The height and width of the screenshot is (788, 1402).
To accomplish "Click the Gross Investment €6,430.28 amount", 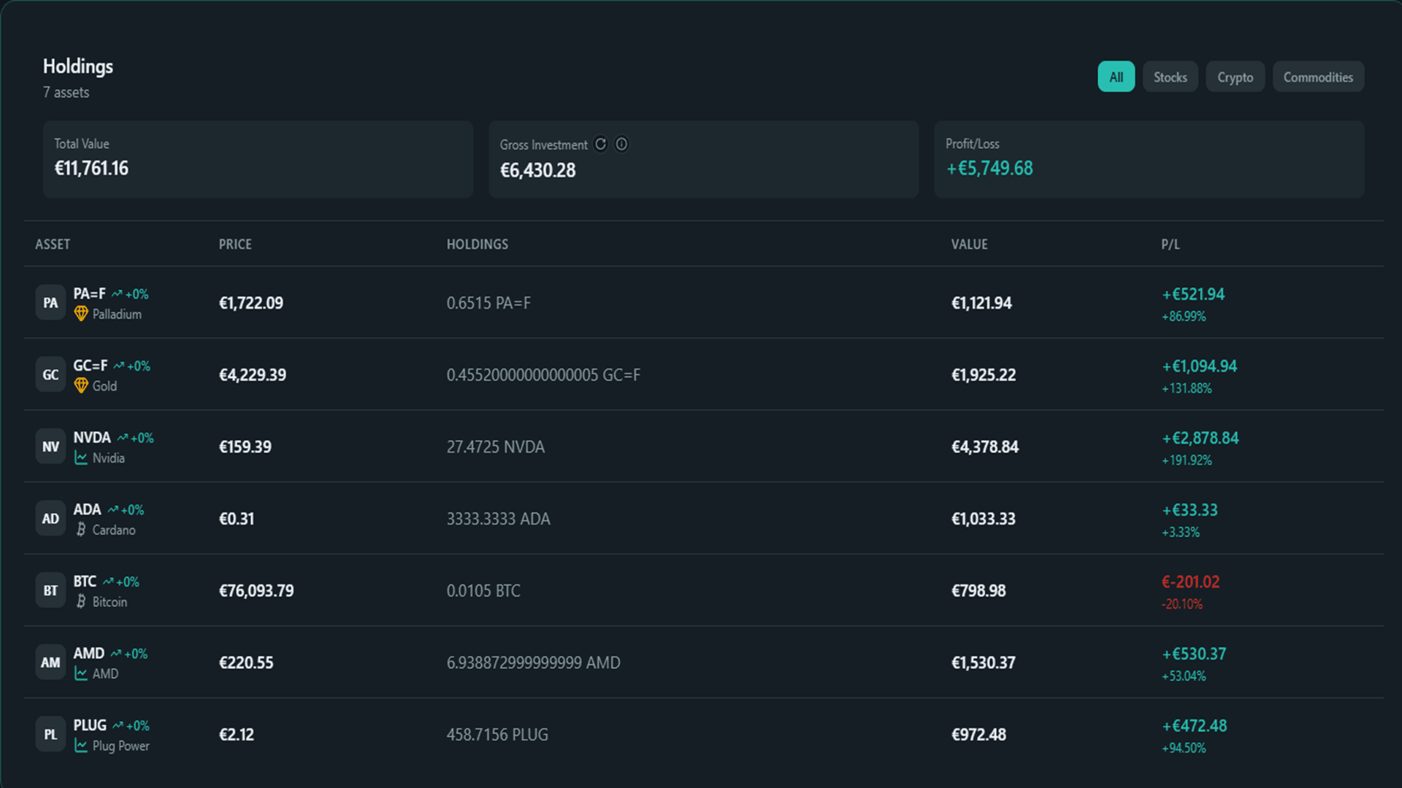I will click(537, 170).
